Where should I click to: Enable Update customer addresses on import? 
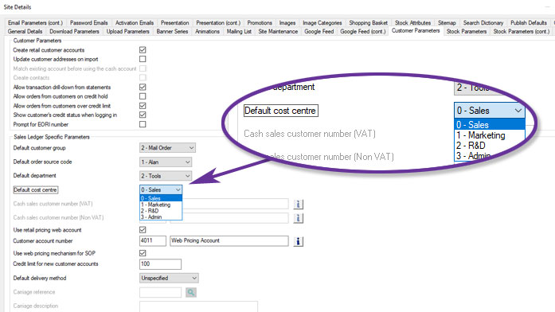[143, 59]
